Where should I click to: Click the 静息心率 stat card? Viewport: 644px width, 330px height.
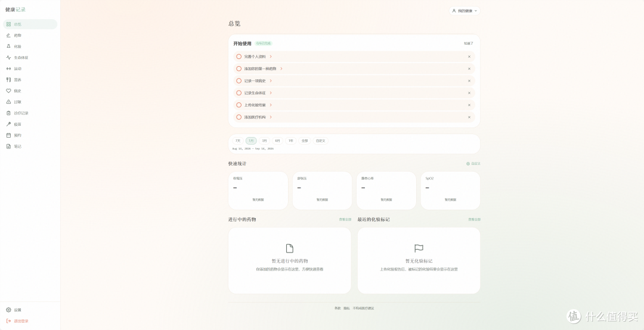tap(386, 191)
